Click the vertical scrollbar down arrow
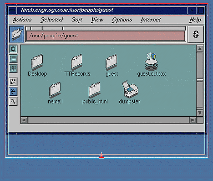Viewport: 213px width, 181px height. 200,113
